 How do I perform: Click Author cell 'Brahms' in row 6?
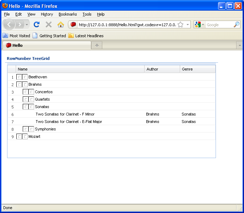coord(153,114)
